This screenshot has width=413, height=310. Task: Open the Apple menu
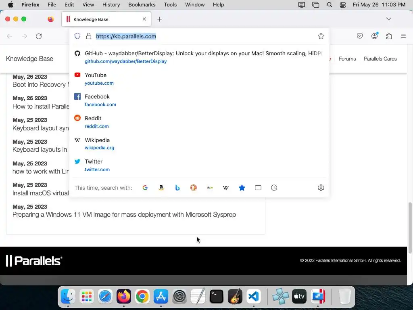point(10,5)
